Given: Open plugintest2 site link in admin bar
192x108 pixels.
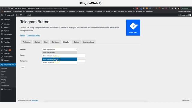Looking at the screenshot, I should click(9, 15).
